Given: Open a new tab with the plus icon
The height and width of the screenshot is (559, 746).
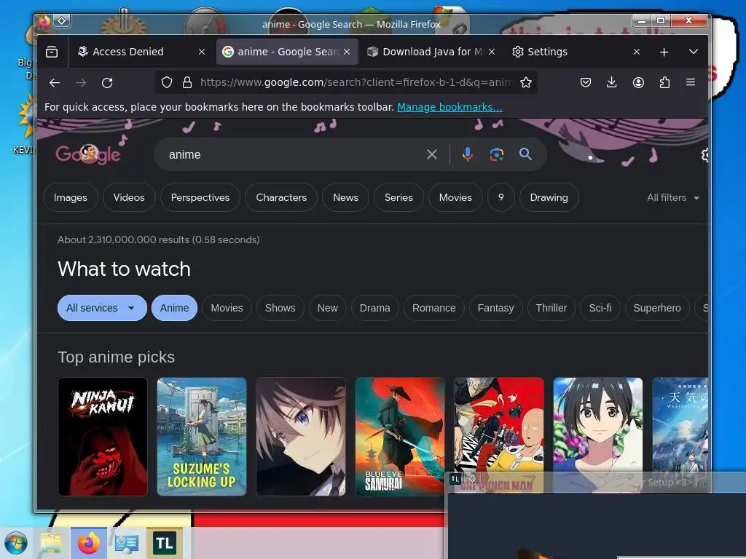Looking at the screenshot, I should tap(664, 52).
